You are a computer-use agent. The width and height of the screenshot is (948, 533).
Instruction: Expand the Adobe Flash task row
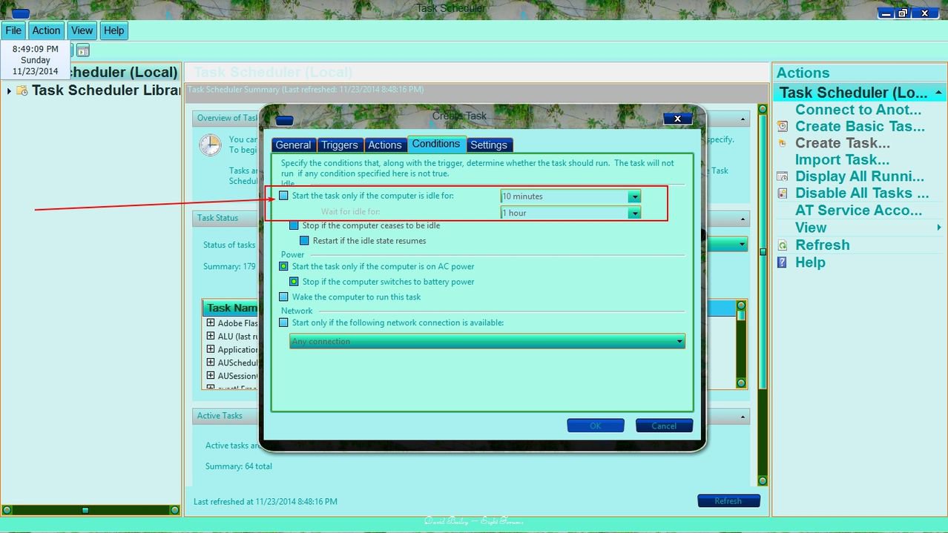point(211,323)
